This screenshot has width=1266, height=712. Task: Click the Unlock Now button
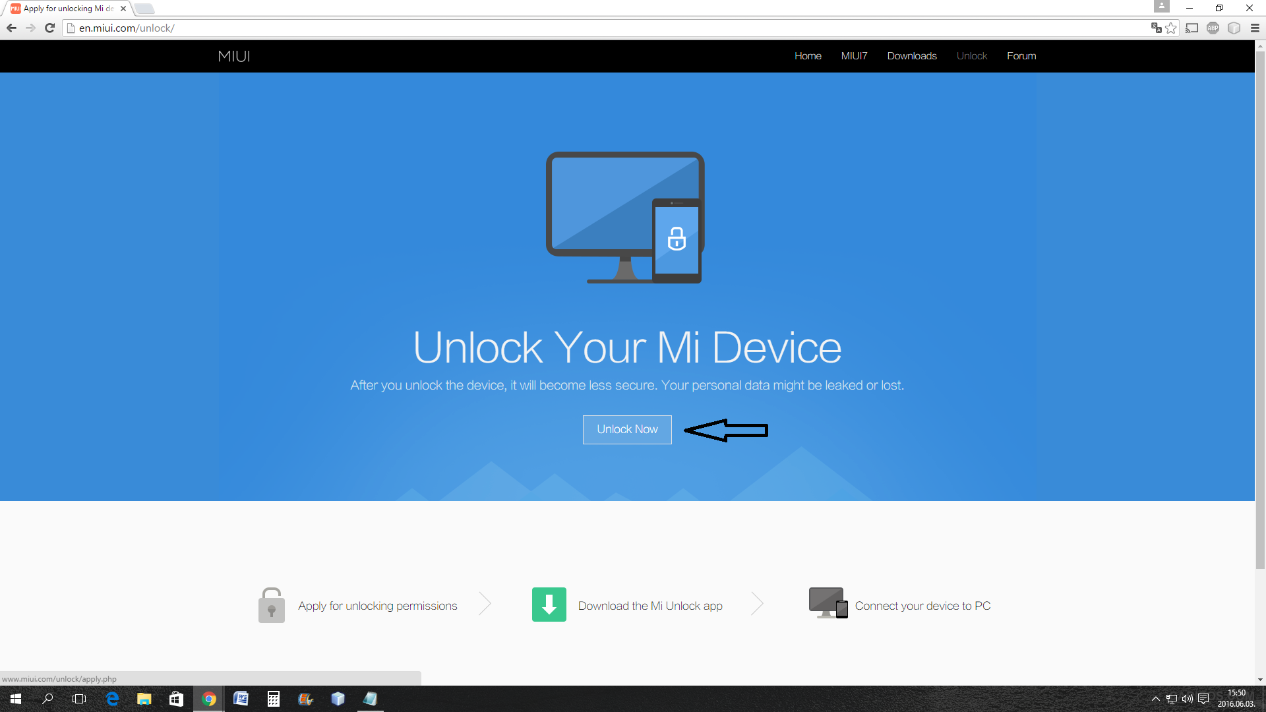click(x=627, y=430)
